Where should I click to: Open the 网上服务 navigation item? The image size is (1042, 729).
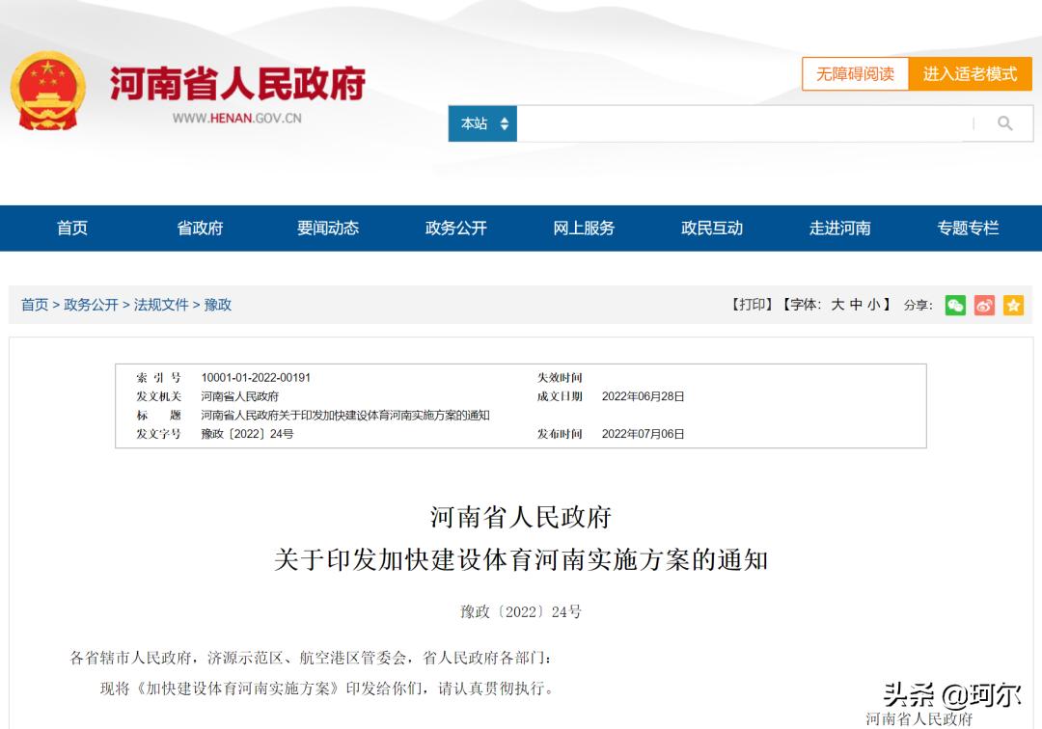click(x=584, y=229)
